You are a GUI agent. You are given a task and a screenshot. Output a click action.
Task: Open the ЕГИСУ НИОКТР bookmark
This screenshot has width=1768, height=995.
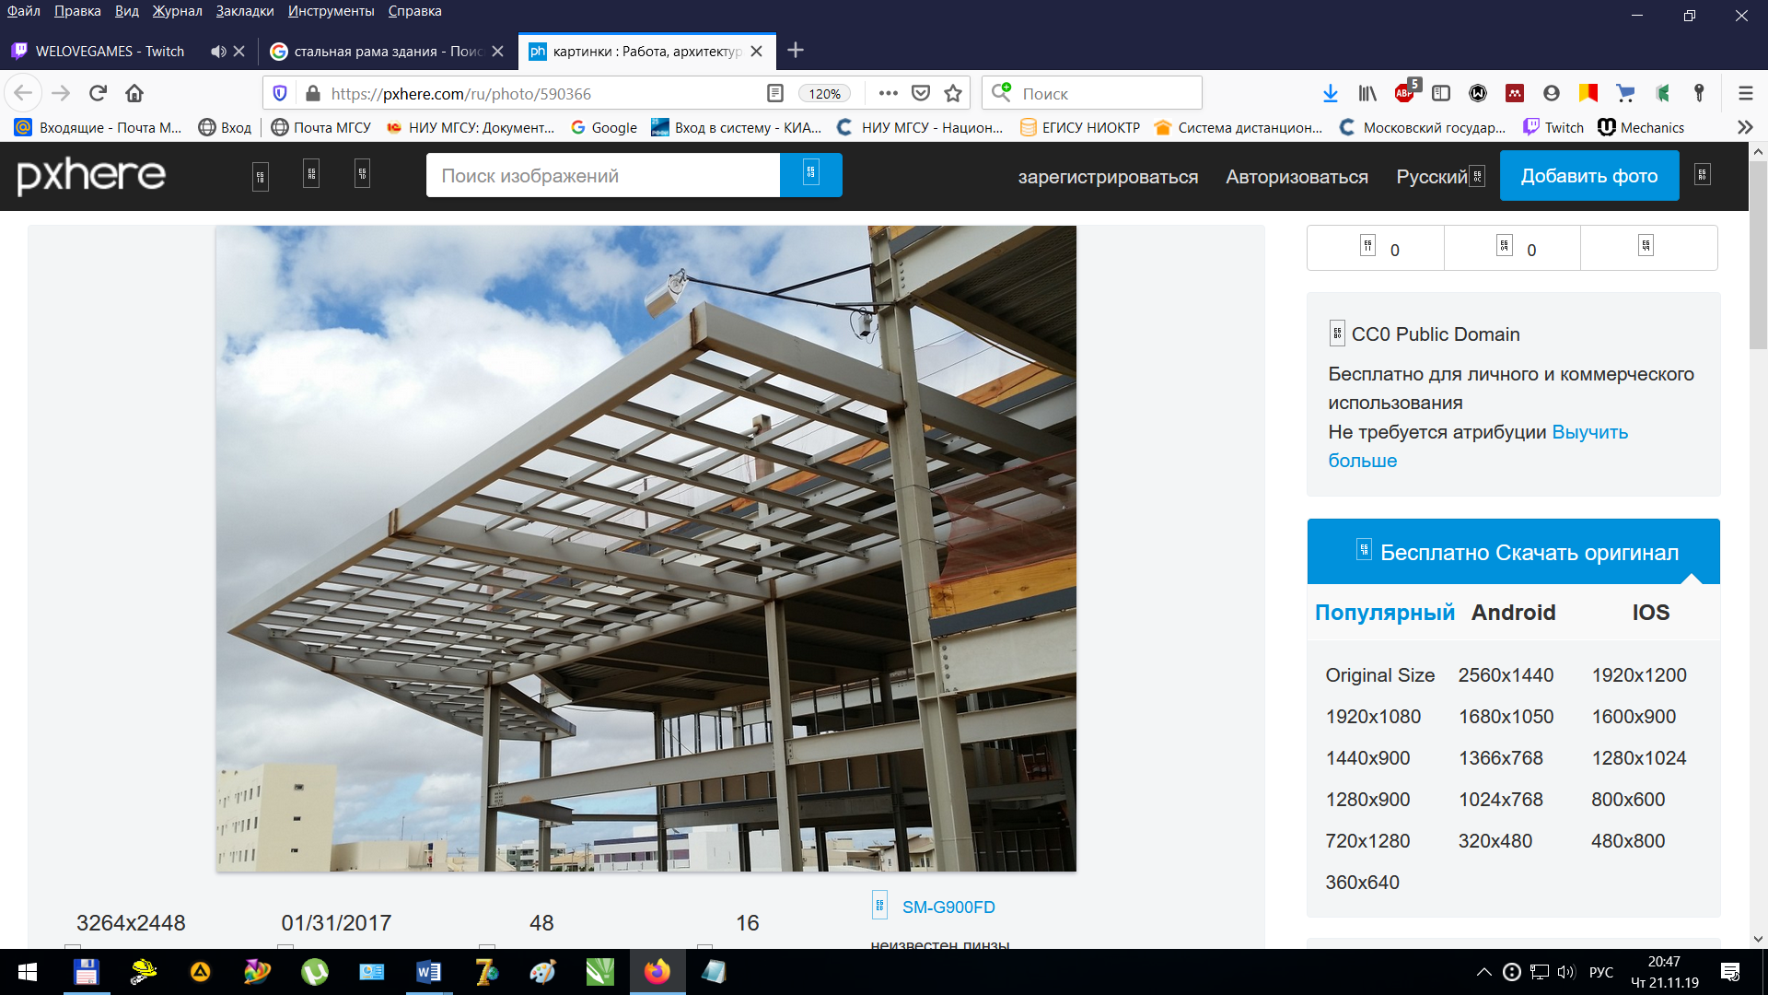(x=1080, y=127)
